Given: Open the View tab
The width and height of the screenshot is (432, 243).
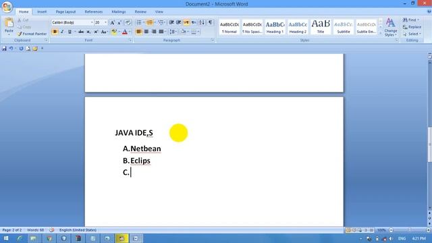Looking at the screenshot, I should [x=159, y=12].
